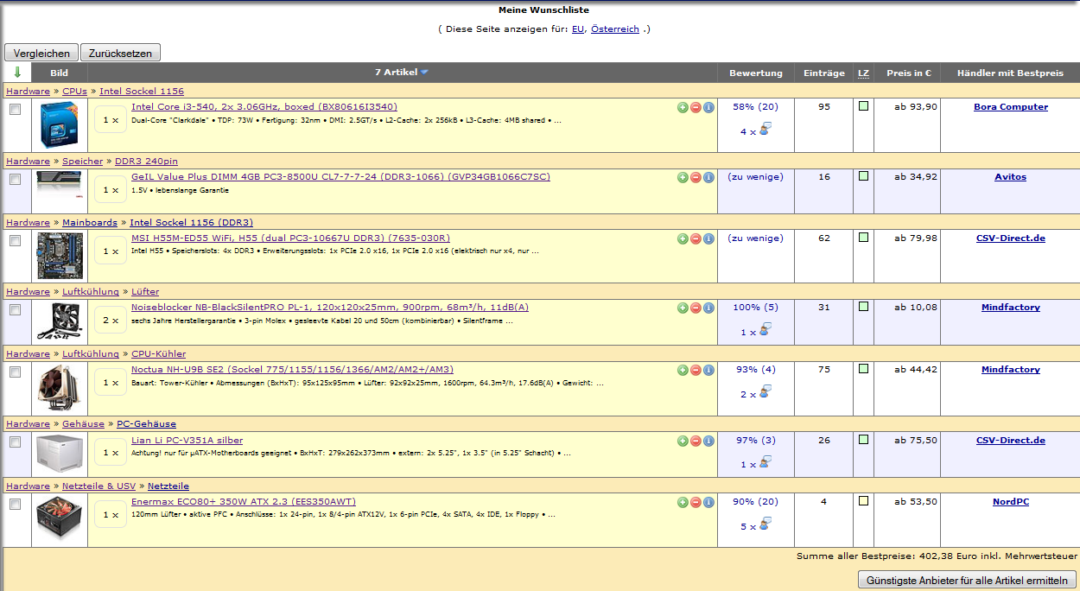The image size is (1080, 591).
Task: Click the green plus icon for Intel Core i3-540
Action: click(x=683, y=107)
